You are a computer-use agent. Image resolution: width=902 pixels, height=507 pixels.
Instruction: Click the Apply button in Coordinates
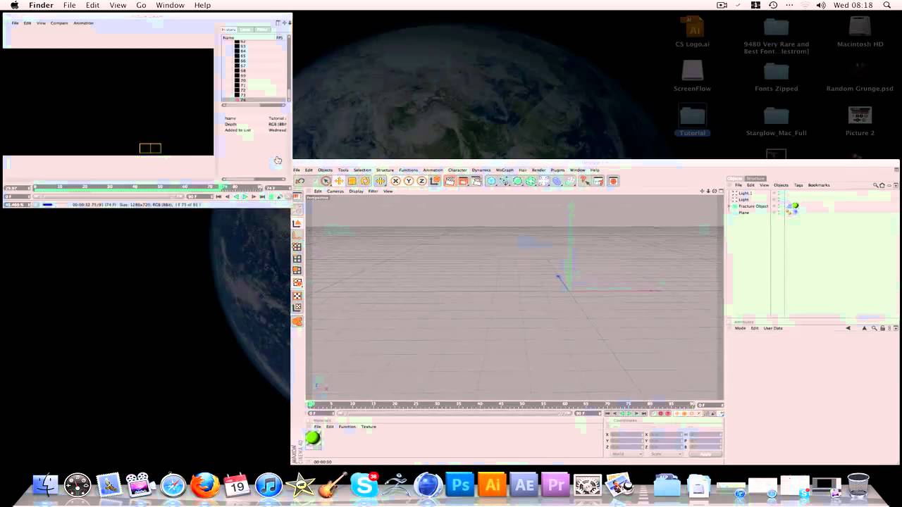coord(705,454)
